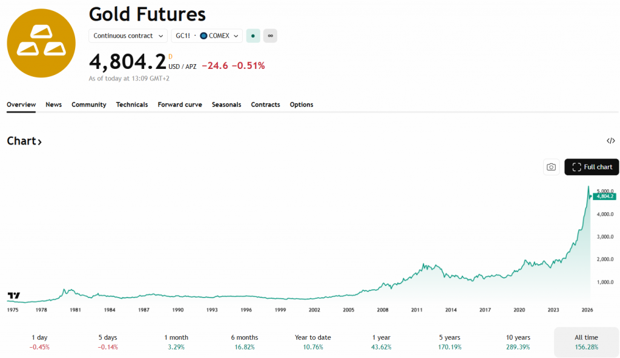Go to the Seasonals tab
The image size is (620, 358).
coord(226,105)
